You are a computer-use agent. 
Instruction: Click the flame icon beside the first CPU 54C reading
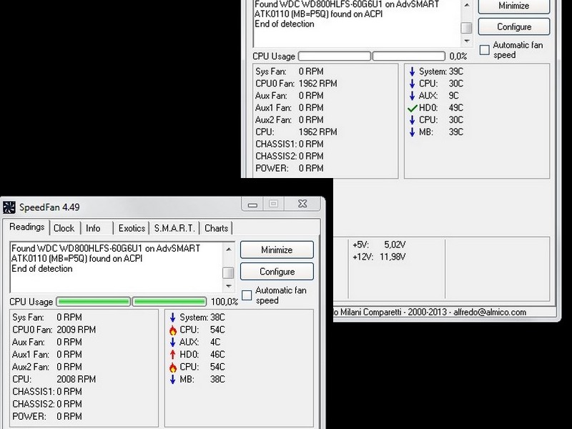(172, 330)
